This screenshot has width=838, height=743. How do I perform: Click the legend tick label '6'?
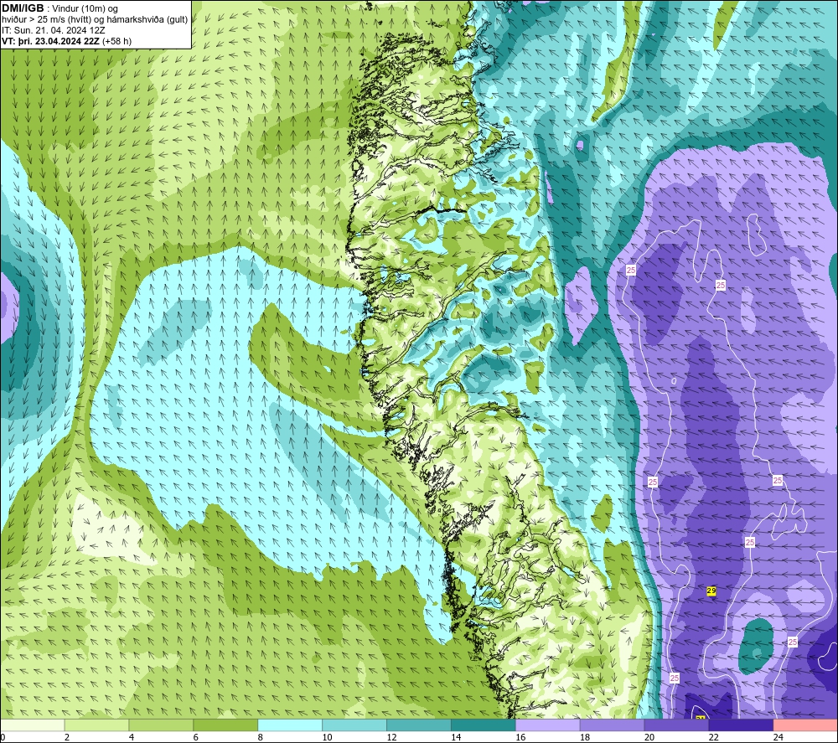(x=195, y=737)
